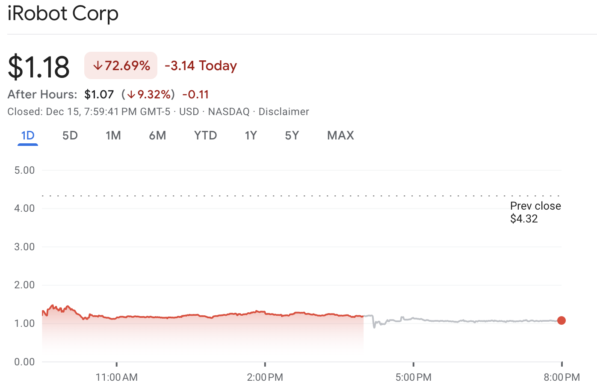This screenshot has width=597, height=391.
Task: Switch to the 1Y chart view
Action: coord(251,135)
